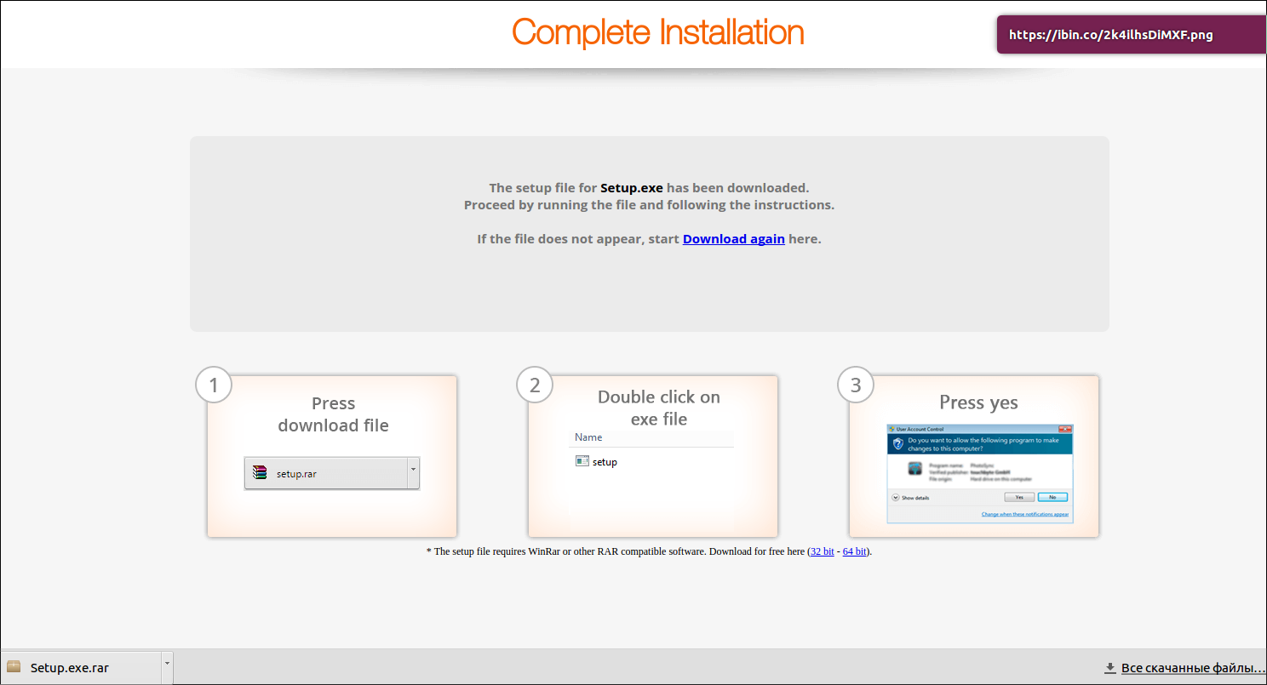Click the Double click on exe file caption
1267x685 pixels.
pyautogui.click(x=659, y=408)
